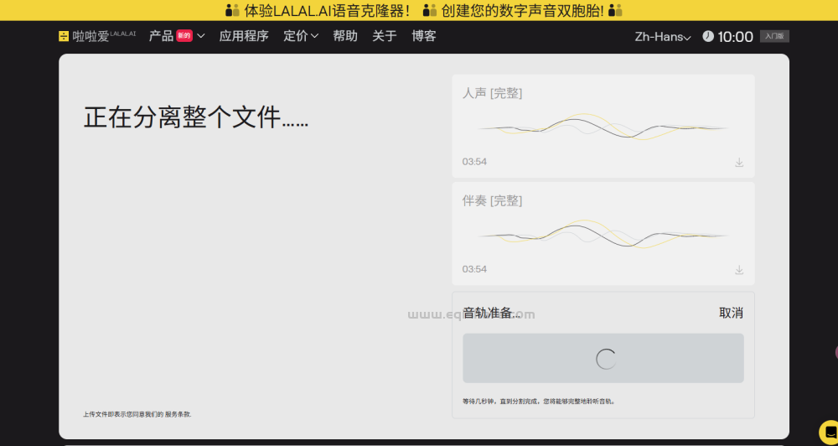This screenshot has height=446, width=838.
Task: Expand the 定价 dropdown menu
Action: click(301, 36)
